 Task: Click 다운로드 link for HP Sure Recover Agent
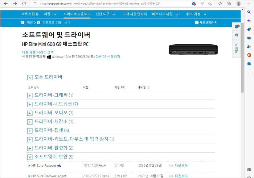click(181, 176)
